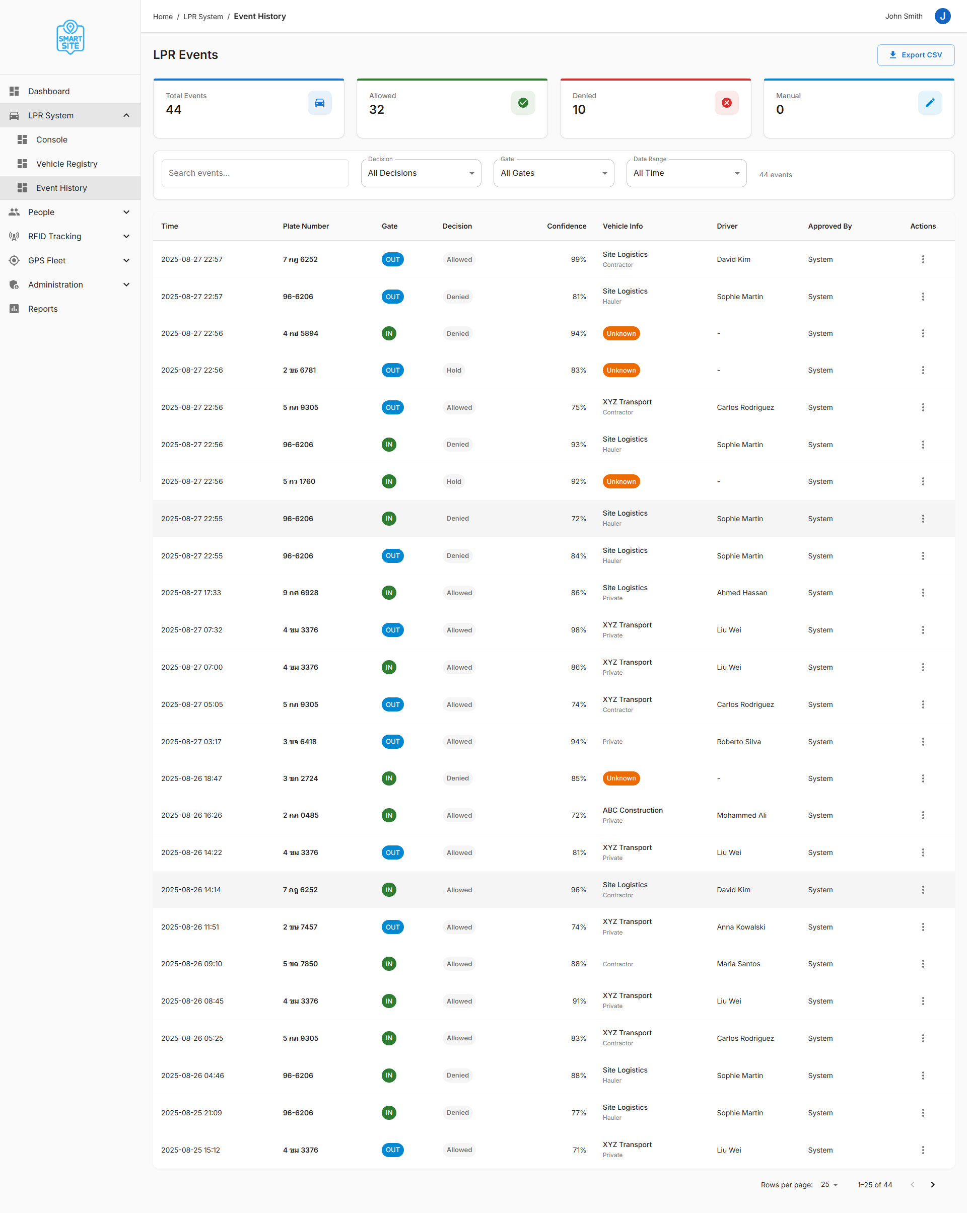
Task: Click the John Smith user avatar
Action: coord(942,16)
